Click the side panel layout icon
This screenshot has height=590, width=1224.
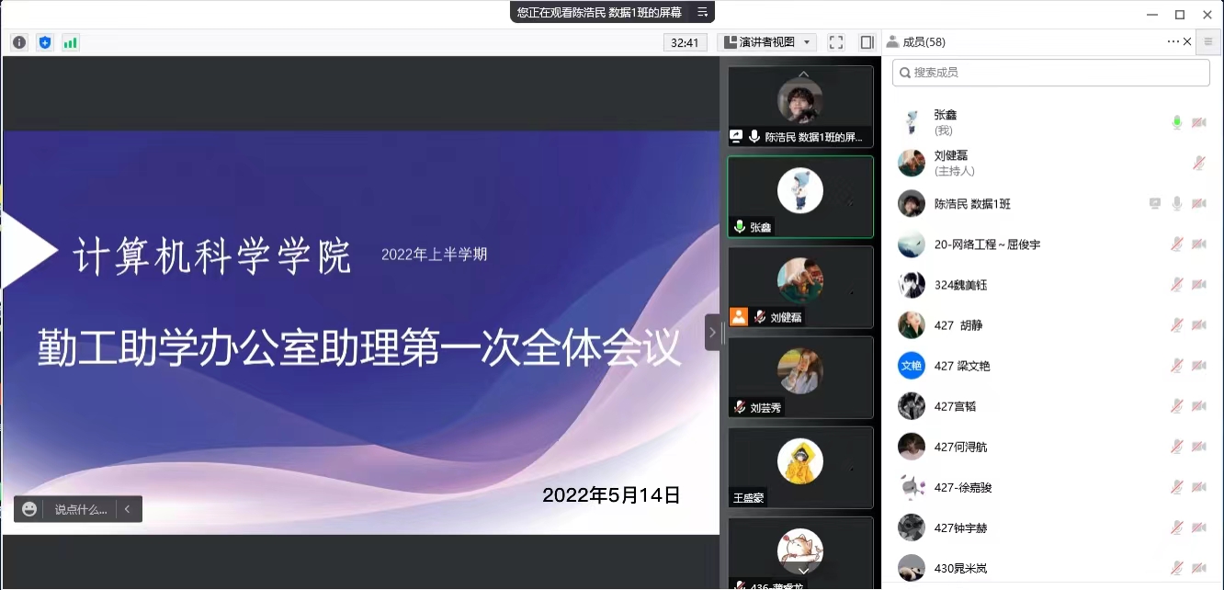tap(867, 42)
